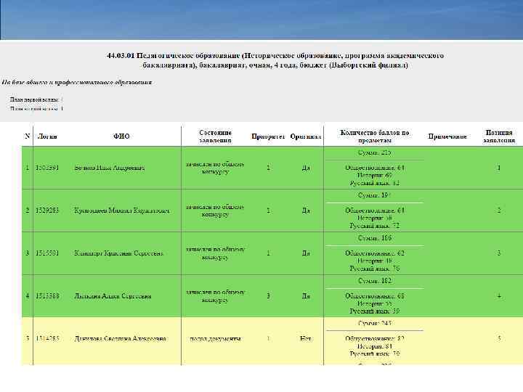Viewport: 523px width, 392px height.
Task: Click the 'Примечание' column header
Action: click(447, 136)
